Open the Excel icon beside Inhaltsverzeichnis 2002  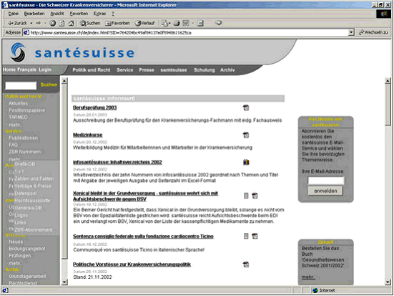point(246,162)
